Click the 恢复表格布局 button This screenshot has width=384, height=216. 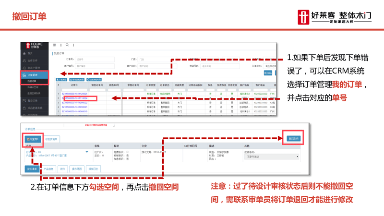click(x=94, y=80)
